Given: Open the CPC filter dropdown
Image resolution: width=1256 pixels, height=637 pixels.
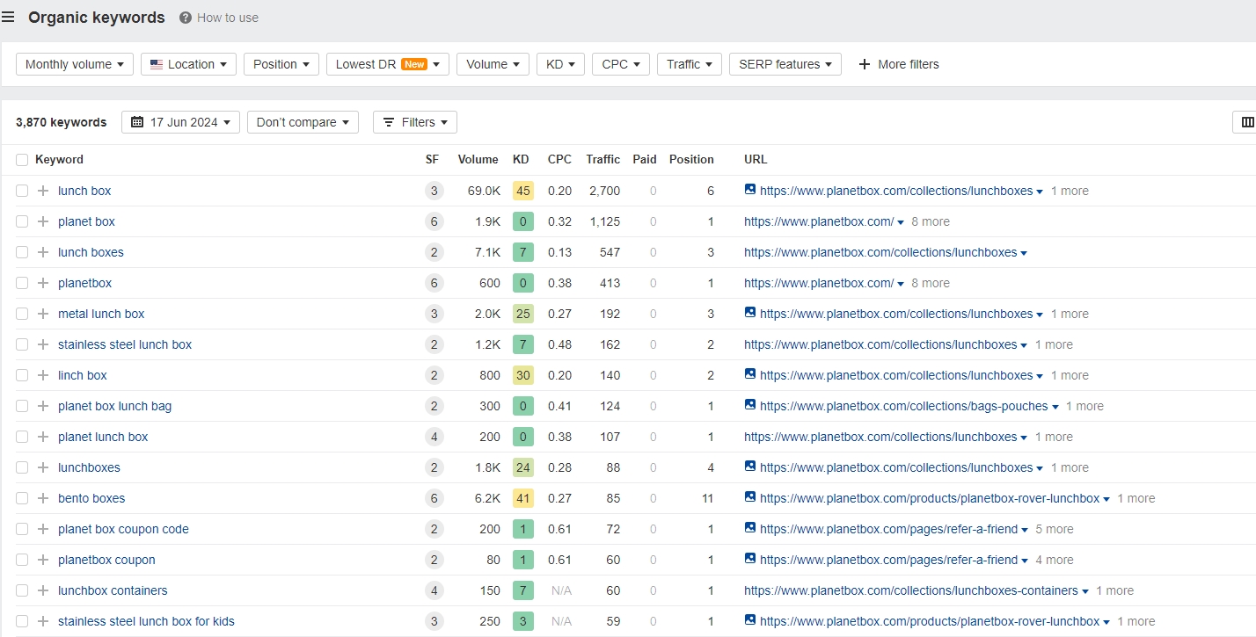Looking at the screenshot, I should pos(621,64).
